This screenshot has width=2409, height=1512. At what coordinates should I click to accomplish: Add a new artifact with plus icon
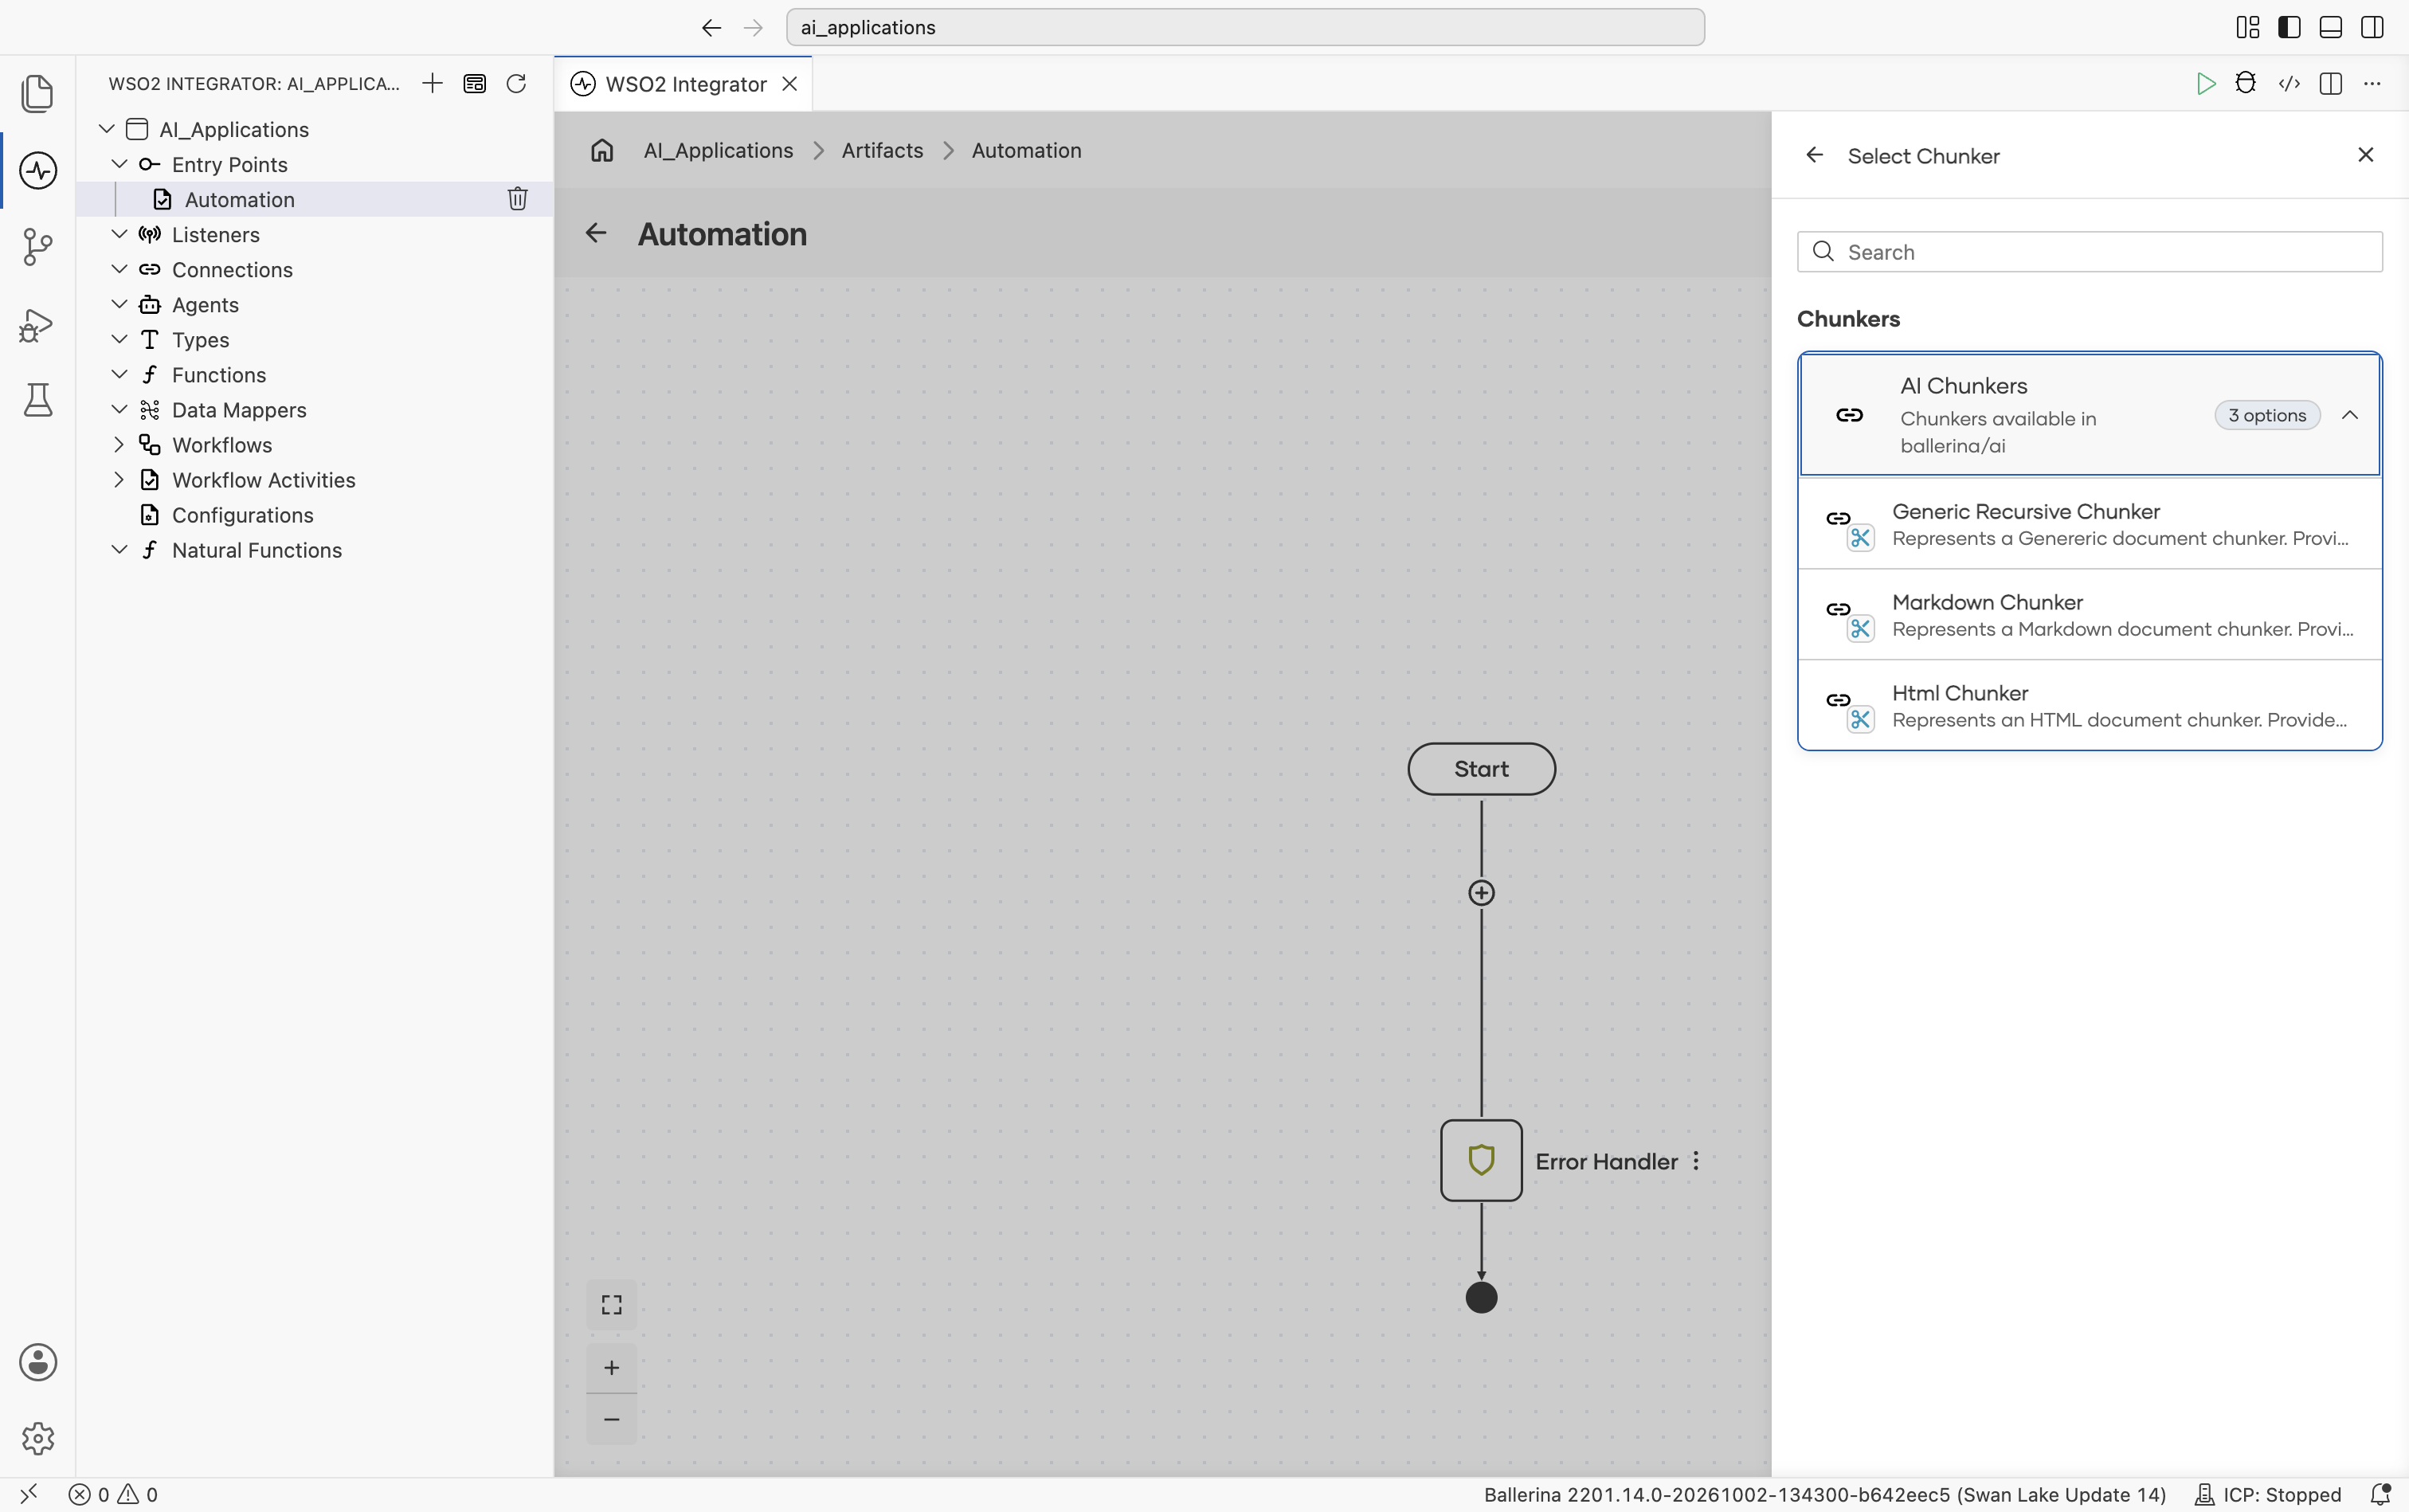[432, 84]
